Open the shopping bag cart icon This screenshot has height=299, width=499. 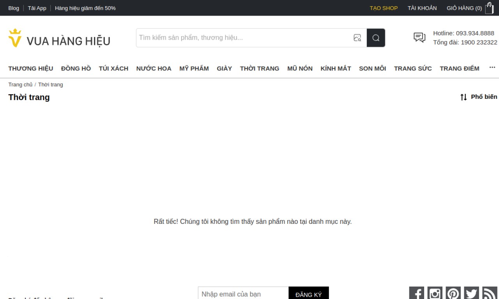tap(489, 8)
